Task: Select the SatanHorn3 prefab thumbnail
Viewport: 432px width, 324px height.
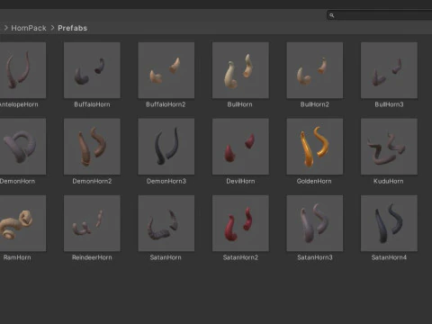Action: pyautogui.click(x=315, y=223)
